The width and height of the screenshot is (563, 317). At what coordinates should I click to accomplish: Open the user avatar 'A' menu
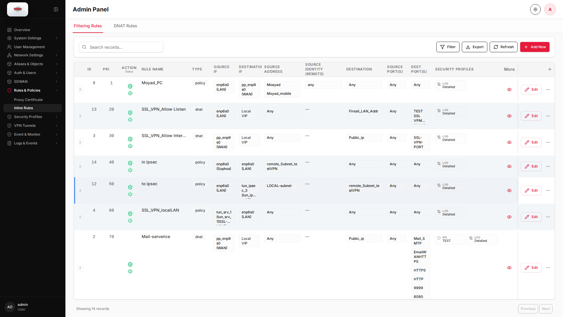click(550, 9)
